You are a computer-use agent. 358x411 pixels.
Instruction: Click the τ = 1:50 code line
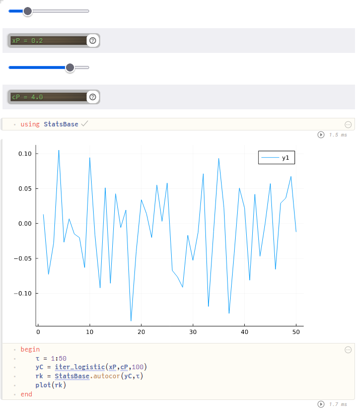51,358
